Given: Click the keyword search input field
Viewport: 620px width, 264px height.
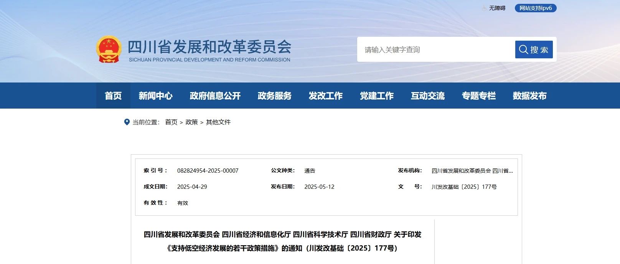Looking at the screenshot, I should [x=435, y=49].
